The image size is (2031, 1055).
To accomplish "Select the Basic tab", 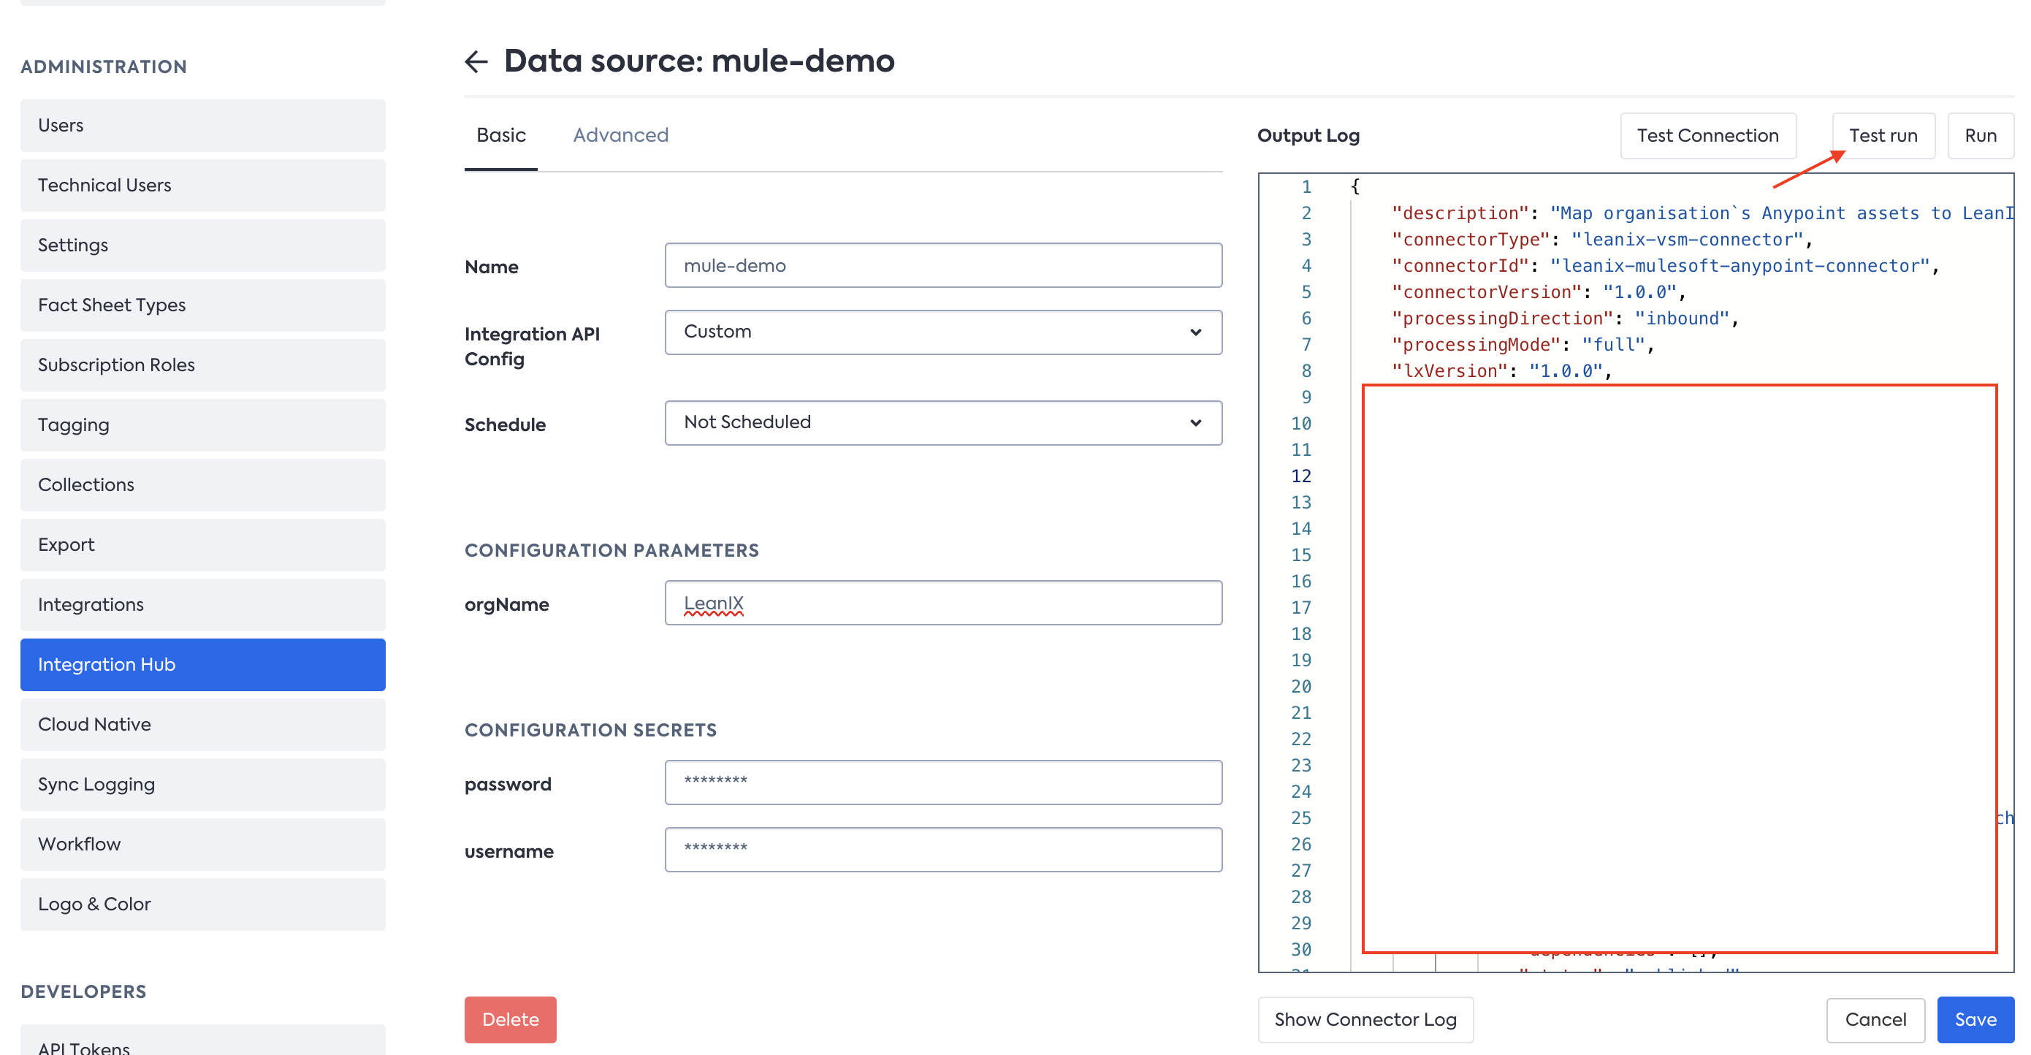I will [x=500, y=135].
